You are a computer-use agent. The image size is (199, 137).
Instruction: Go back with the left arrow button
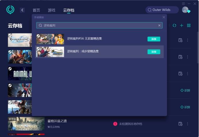22,10
